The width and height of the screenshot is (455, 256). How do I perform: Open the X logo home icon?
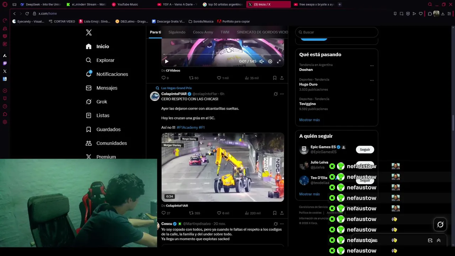89,32
